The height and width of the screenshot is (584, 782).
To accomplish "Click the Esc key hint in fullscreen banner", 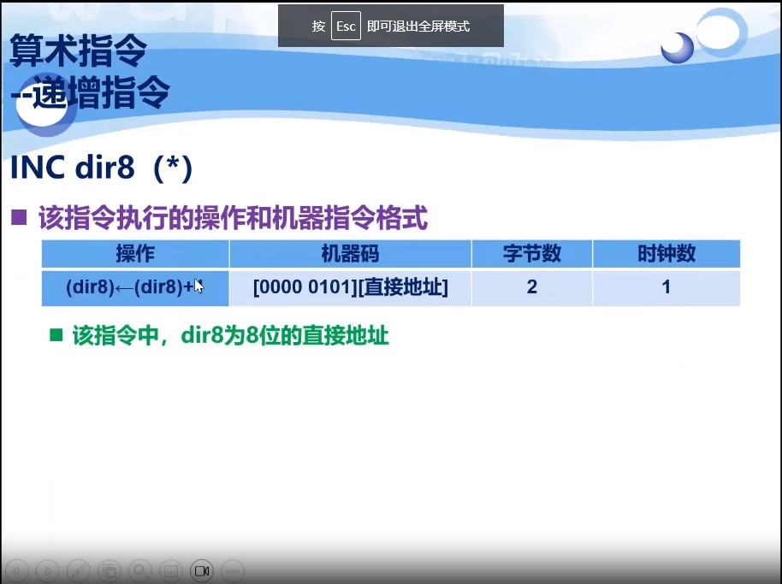I will [346, 26].
